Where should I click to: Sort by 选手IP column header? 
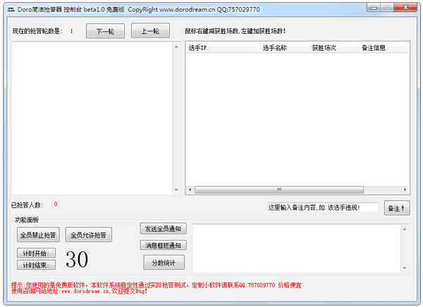[x=223, y=48]
